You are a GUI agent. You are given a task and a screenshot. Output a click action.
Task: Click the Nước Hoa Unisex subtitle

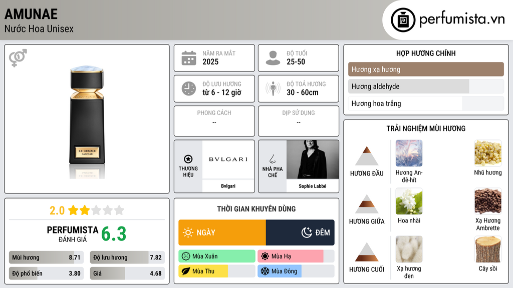39,28
